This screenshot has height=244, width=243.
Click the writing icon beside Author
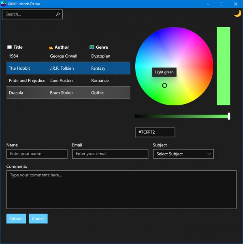[51, 47]
